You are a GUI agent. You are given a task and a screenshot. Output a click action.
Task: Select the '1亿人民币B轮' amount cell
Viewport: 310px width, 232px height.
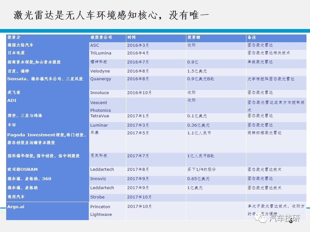(x=216, y=159)
